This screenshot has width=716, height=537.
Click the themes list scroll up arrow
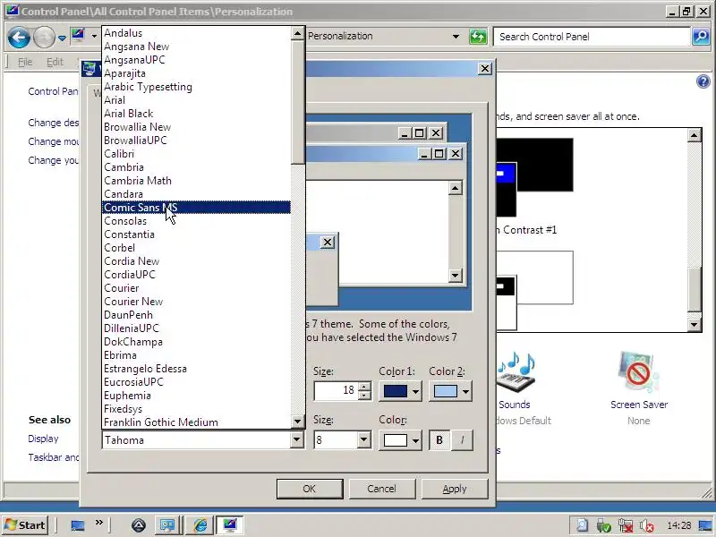point(695,135)
